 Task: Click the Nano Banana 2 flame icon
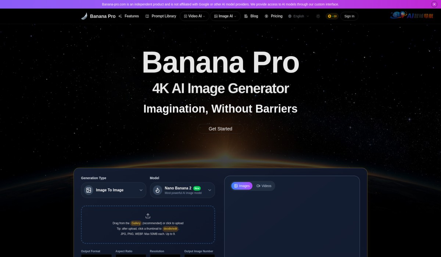[x=157, y=190]
